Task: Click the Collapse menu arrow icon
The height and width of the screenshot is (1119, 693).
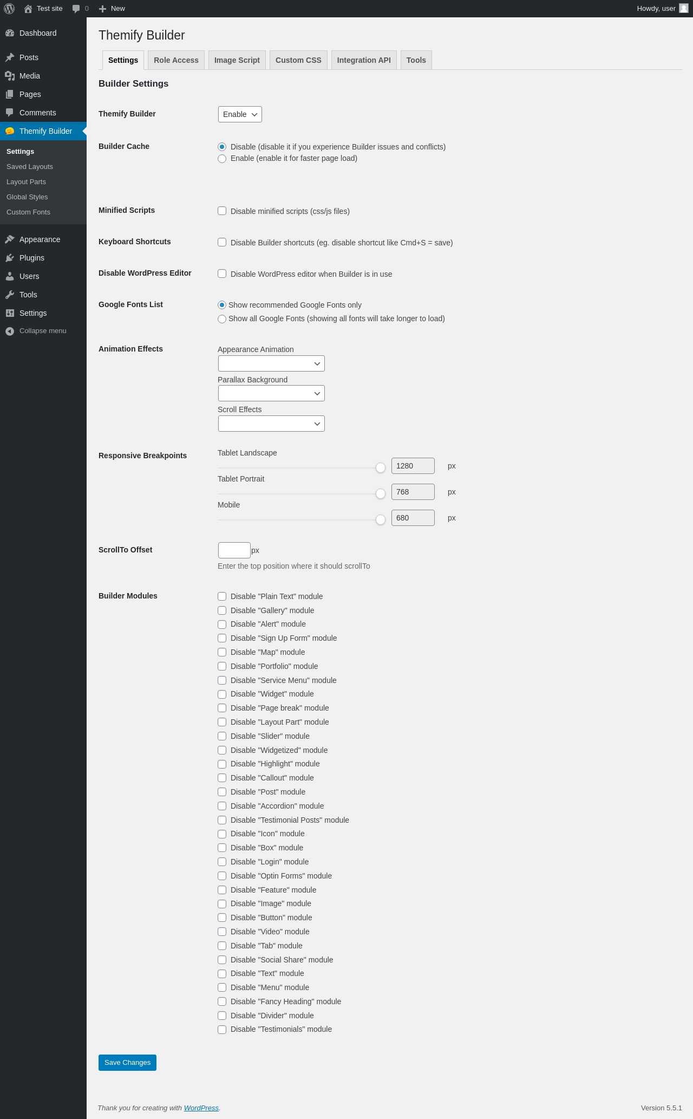Action: [x=10, y=331]
